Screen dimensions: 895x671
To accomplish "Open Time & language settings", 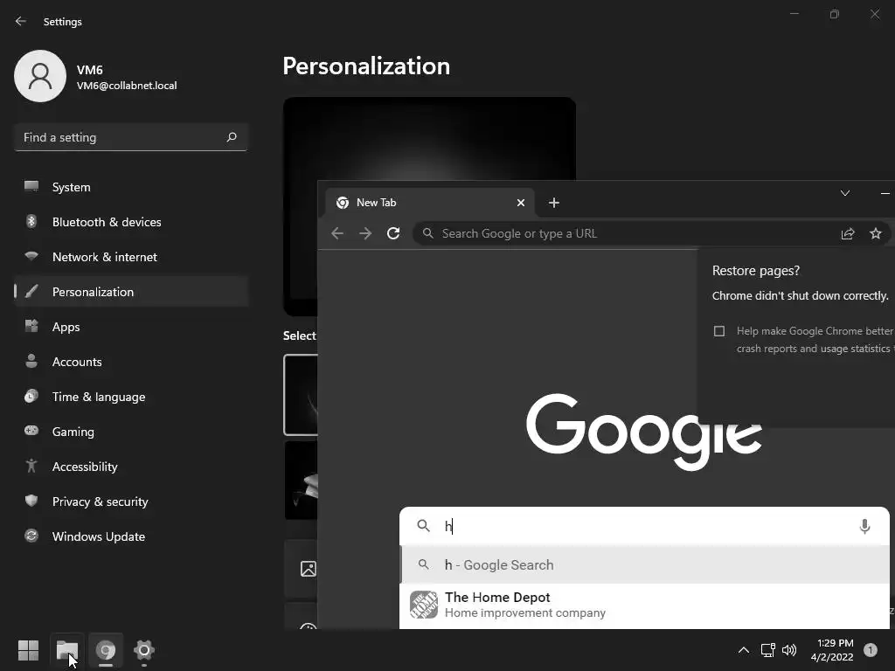I will 131,397.
